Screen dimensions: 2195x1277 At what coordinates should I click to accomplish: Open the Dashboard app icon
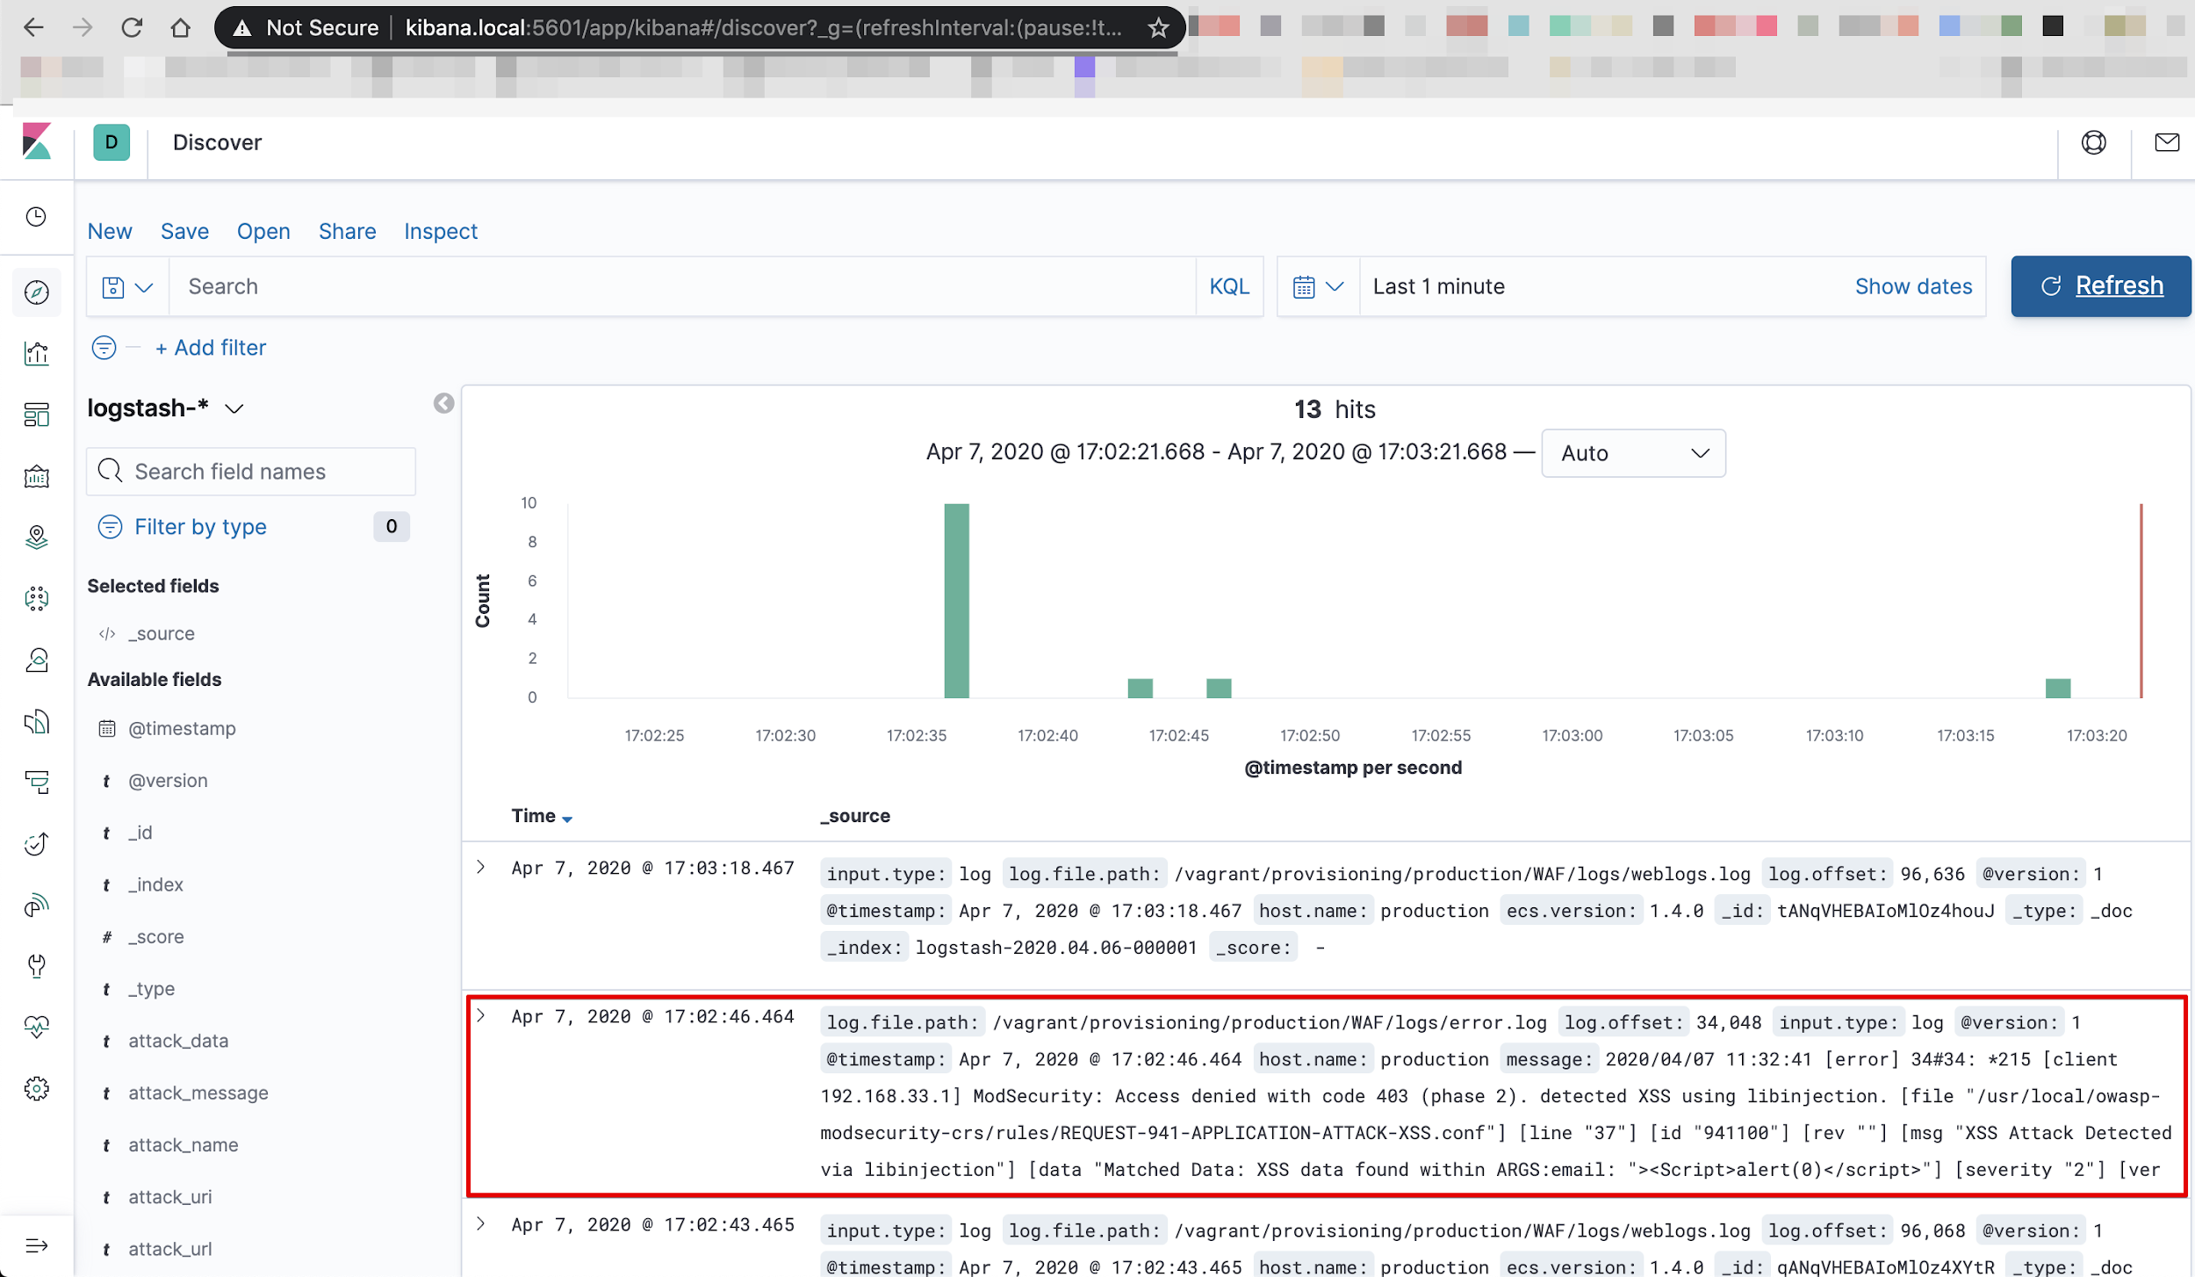36,415
